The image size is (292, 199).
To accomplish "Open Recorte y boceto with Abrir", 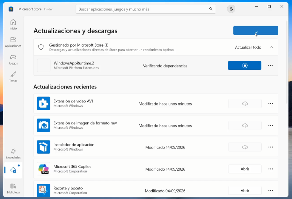I will (x=245, y=191).
